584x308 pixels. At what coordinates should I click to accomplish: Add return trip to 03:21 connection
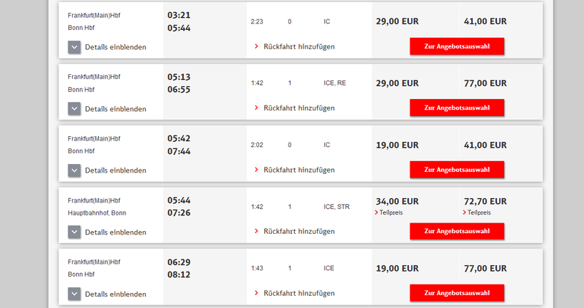(x=298, y=46)
